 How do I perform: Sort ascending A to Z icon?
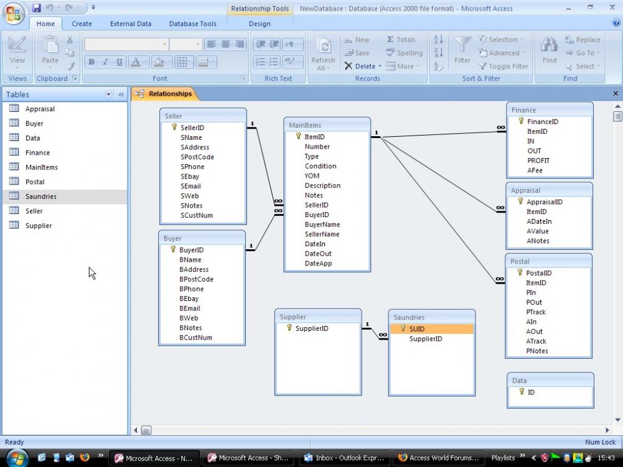point(438,40)
